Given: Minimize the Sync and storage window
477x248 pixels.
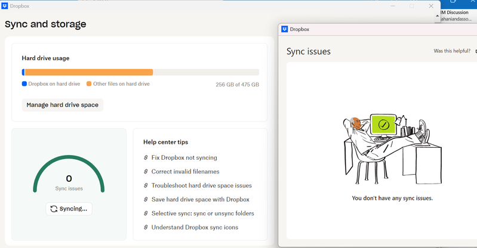Looking at the screenshot, I should 393,6.
